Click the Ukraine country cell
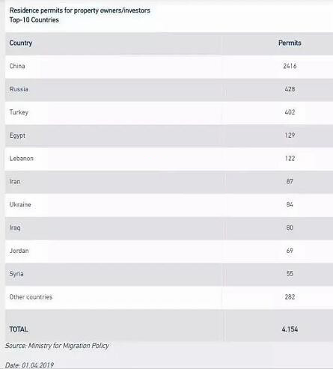333x369 pixels. (x=20, y=204)
